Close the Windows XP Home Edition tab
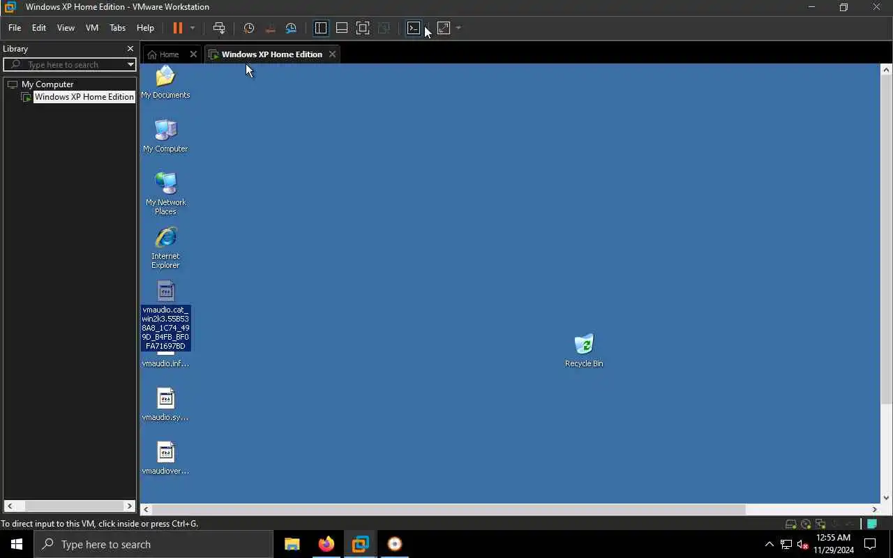Image resolution: width=893 pixels, height=558 pixels. point(332,54)
